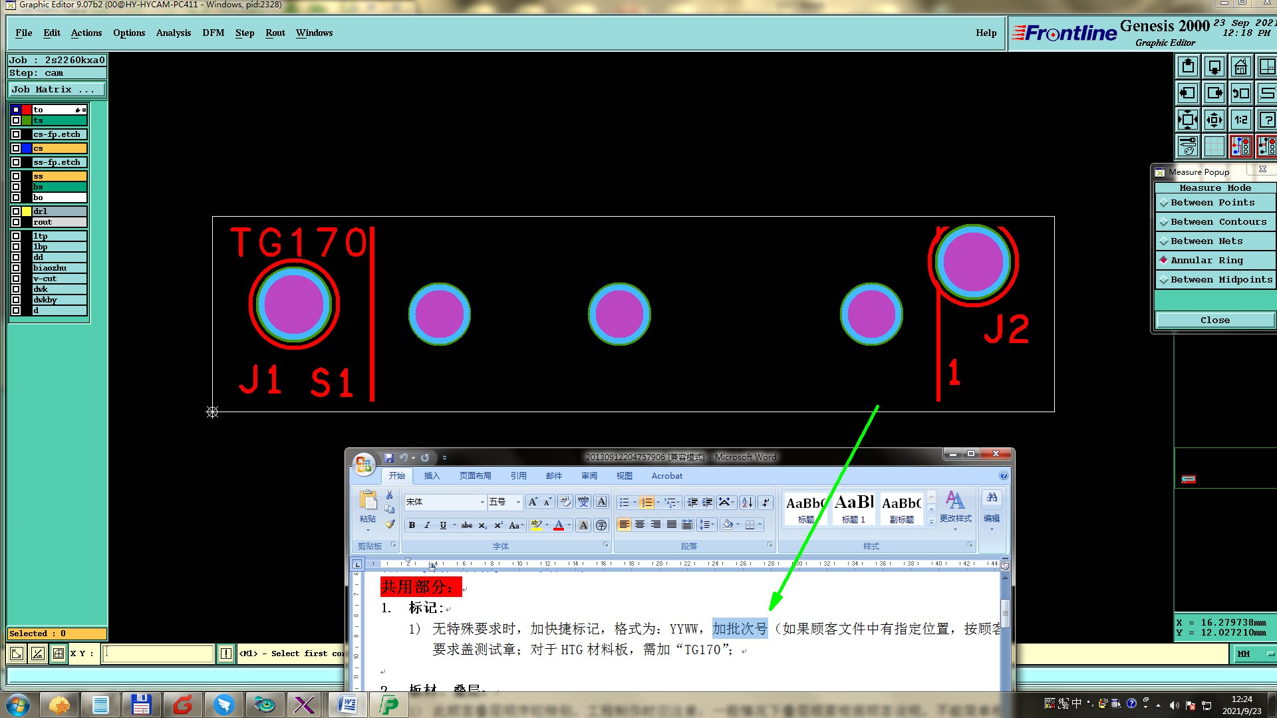Toggle the cs layer checkbox
The image size is (1277, 718).
(x=16, y=148)
